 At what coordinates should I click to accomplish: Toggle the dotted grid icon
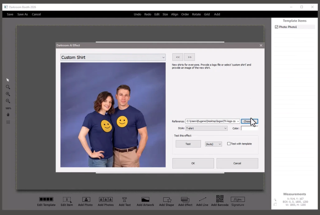(x=8, y=122)
